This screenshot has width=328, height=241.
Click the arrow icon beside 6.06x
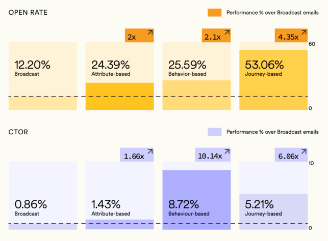[x=304, y=152]
